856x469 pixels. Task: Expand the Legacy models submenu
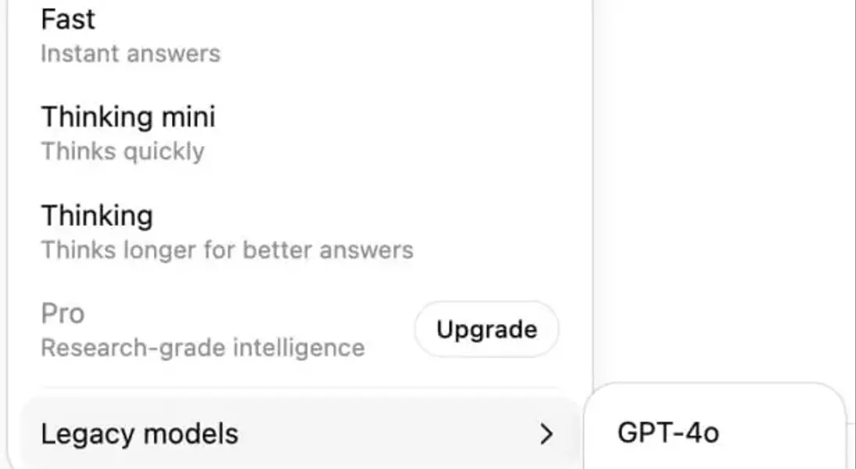[297, 434]
